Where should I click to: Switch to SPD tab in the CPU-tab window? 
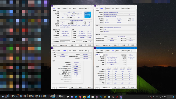[70, 9]
